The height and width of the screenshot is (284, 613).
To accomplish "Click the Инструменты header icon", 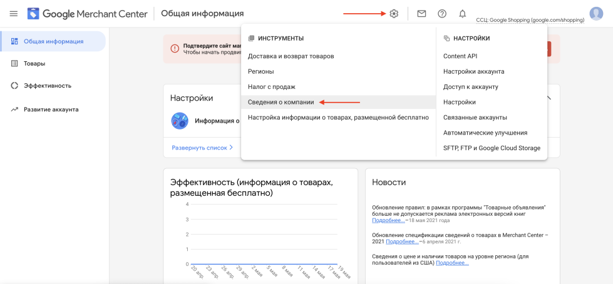I will [x=251, y=38].
